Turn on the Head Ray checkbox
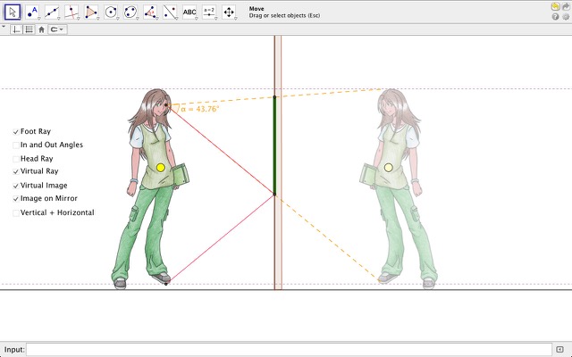This screenshot has height=357, width=572. point(16,158)
